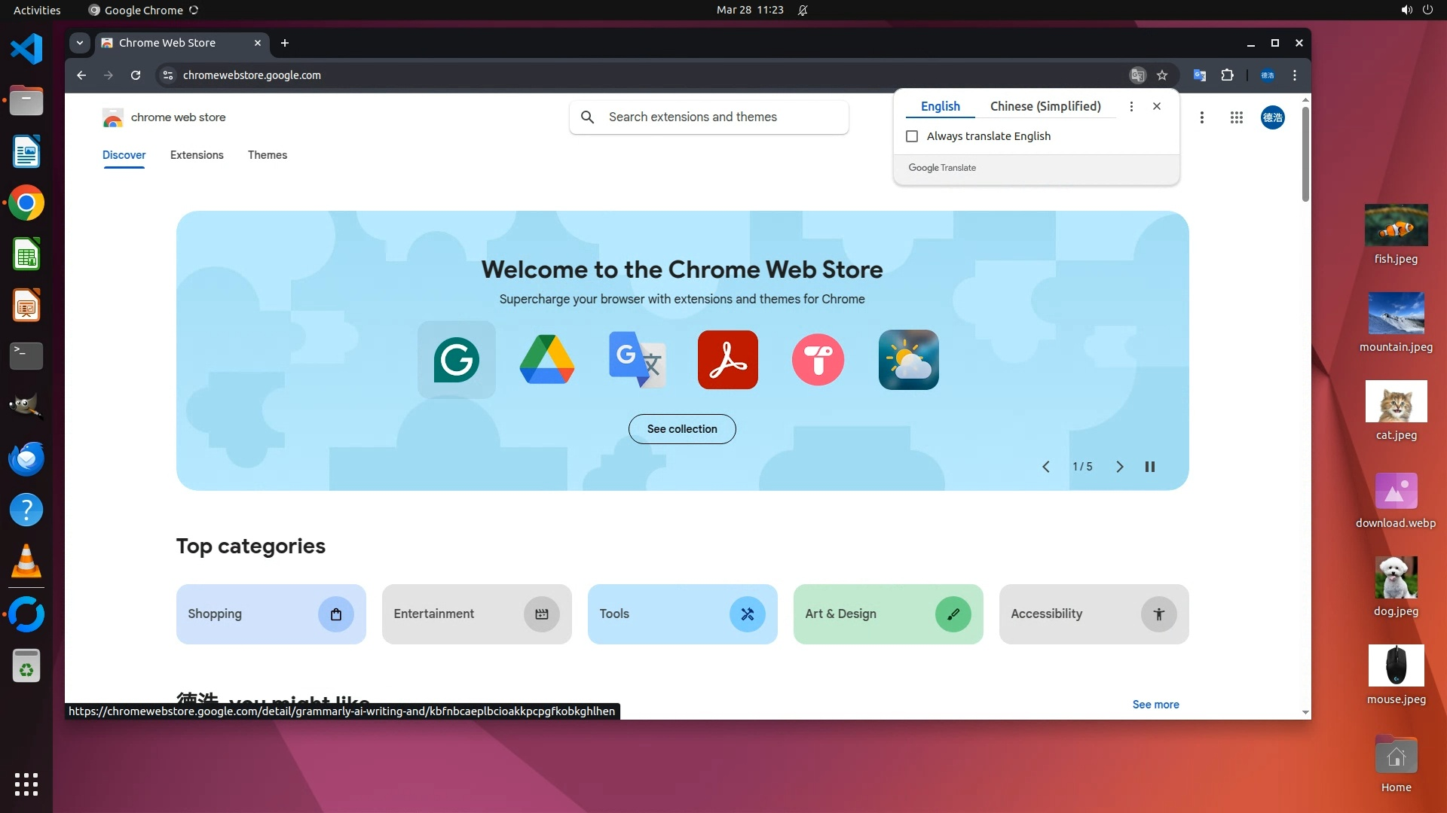Click the Grammarly extension icon
The width and height of the screenshot is (1447, 813).
click(457, 360)
